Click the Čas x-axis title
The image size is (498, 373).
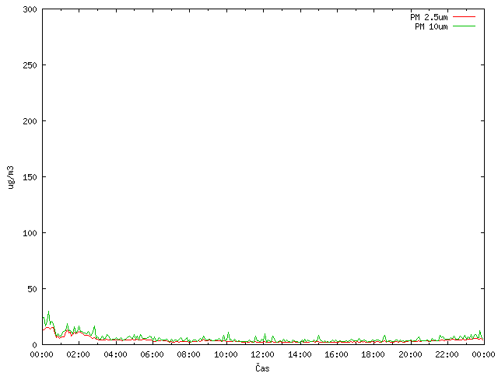click(x=262, y=368)
